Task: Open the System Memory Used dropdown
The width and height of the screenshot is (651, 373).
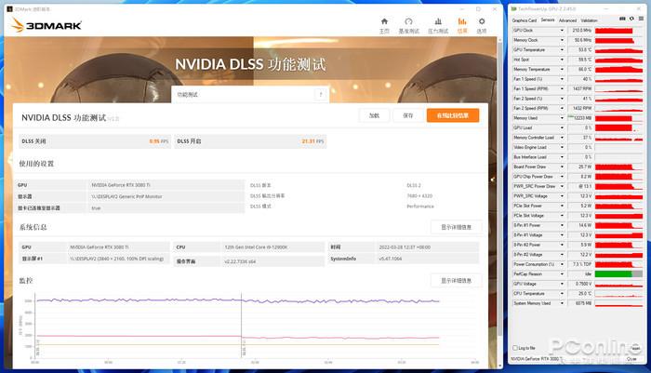Action: pyautogui.click(x=562, y=303)
